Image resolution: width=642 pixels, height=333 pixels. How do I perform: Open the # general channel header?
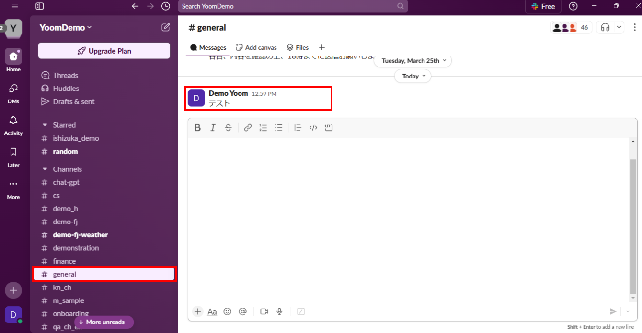click(x=207, y=28)
